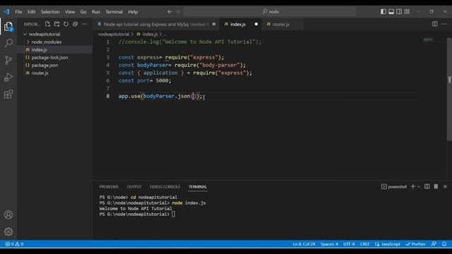Open the new terminal launch profile dropdown

(x=419, y=186)
